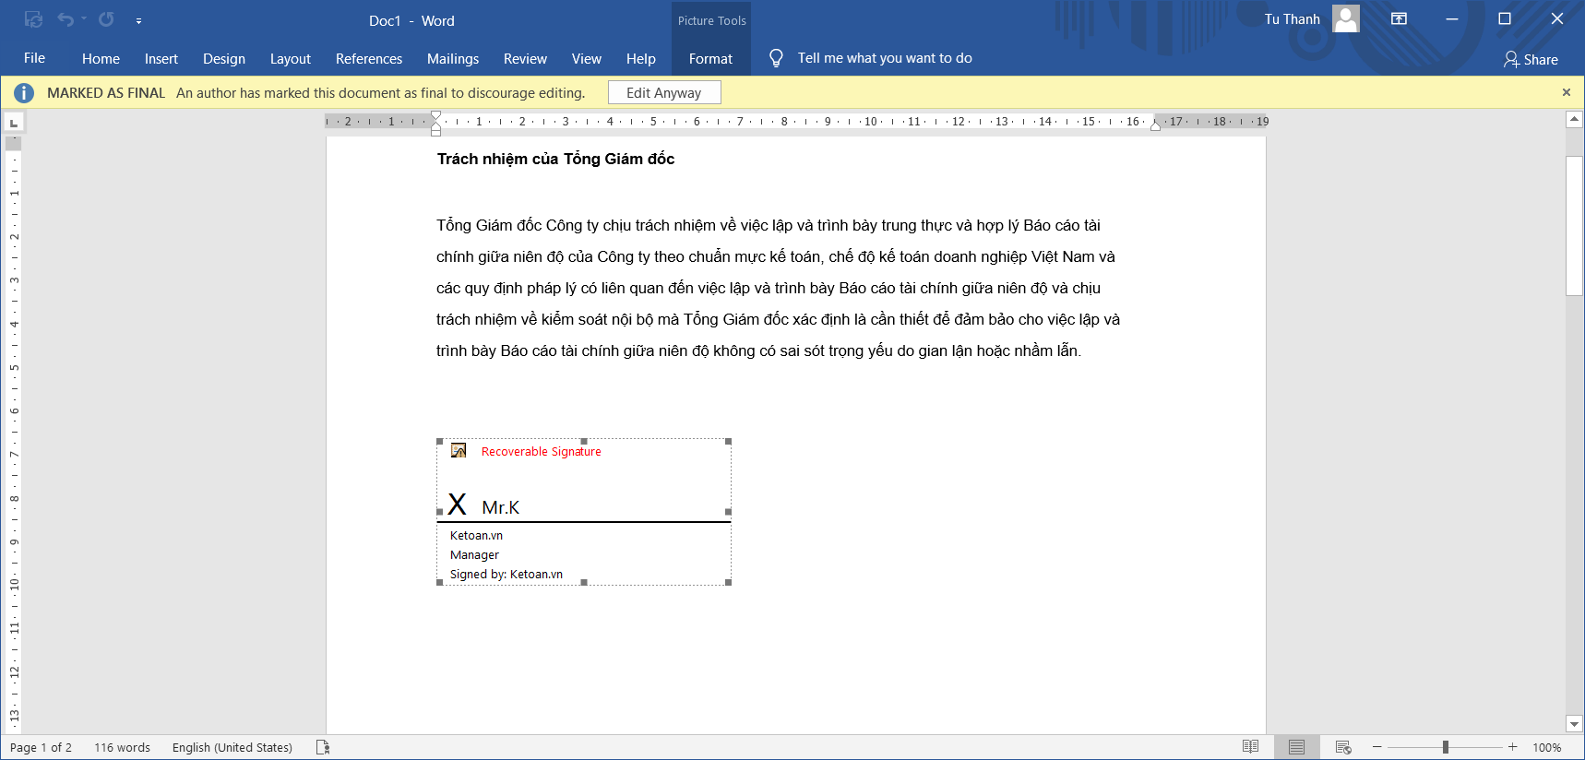The width and height of the screenshot is (1585, 760).
Task: Click the vertical scrollbar thumb
Action: pos(1575,225)
